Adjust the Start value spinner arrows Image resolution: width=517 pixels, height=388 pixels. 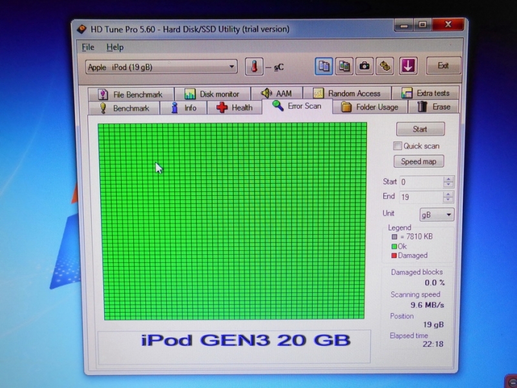coord(449,182)
